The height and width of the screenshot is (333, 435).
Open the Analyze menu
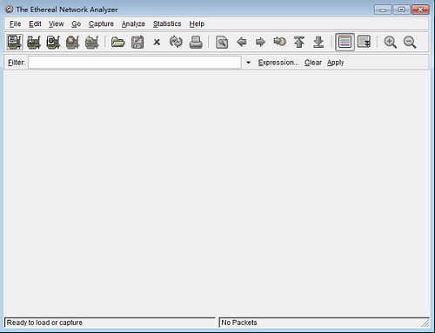click(133, 23)
